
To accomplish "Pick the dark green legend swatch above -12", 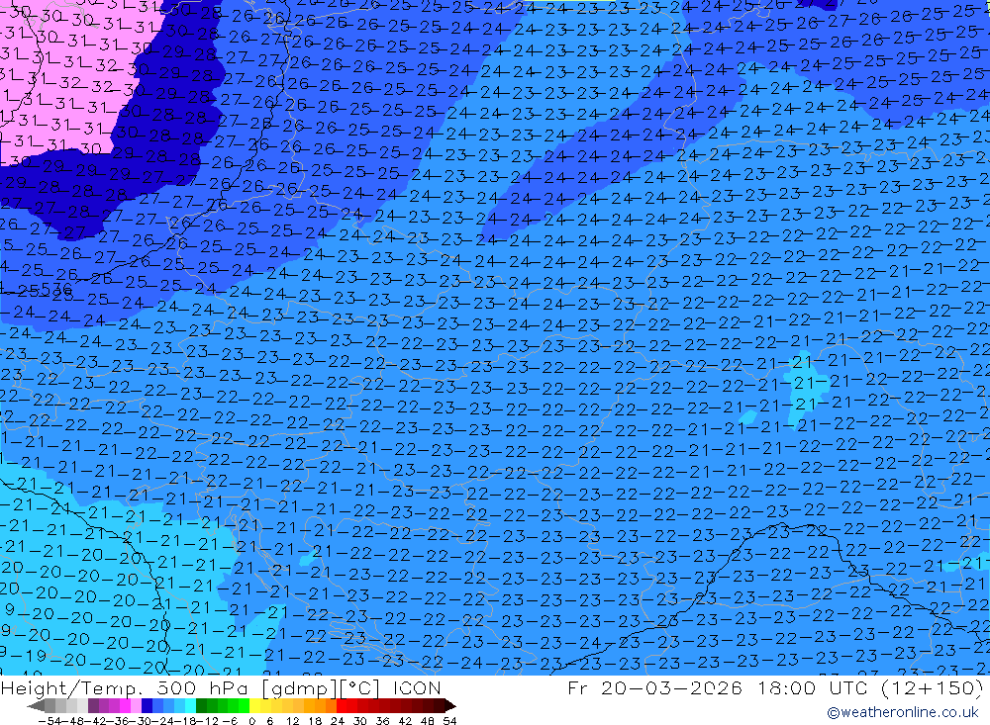I will [201, 706].
